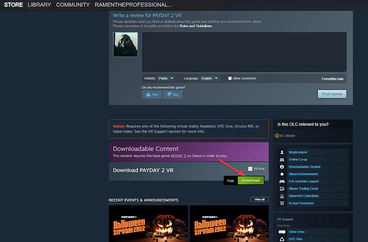
Task: Click the Windows platform icon near VR Only
Action: 250,168
